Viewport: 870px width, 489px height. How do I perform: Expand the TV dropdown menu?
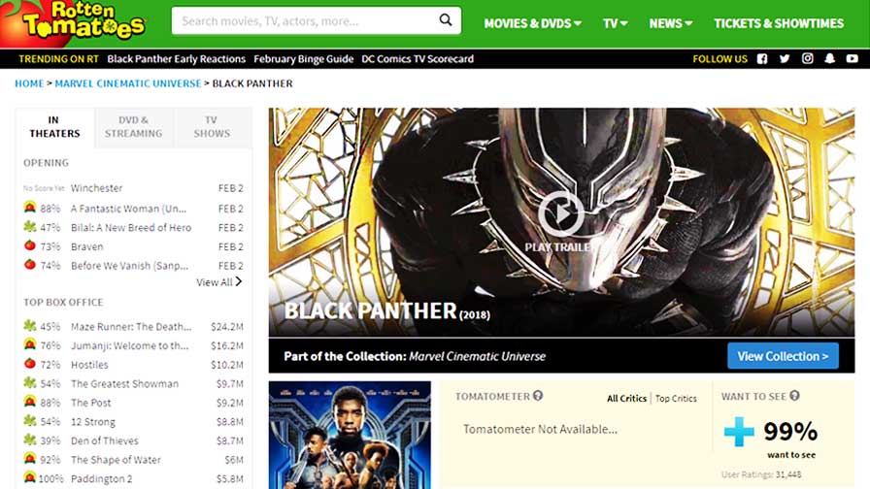tap(616, 23)
